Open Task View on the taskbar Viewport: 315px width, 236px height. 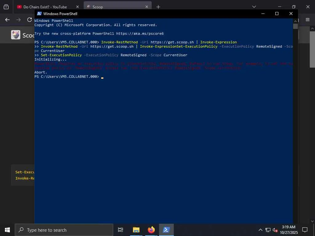pos(121,230)
